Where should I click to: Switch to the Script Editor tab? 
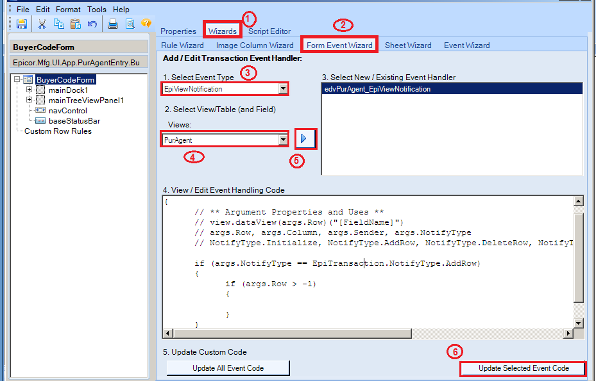coord(269,31)
